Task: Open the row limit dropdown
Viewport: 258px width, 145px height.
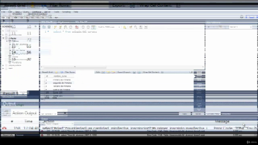Action: (x=109, y=27)
